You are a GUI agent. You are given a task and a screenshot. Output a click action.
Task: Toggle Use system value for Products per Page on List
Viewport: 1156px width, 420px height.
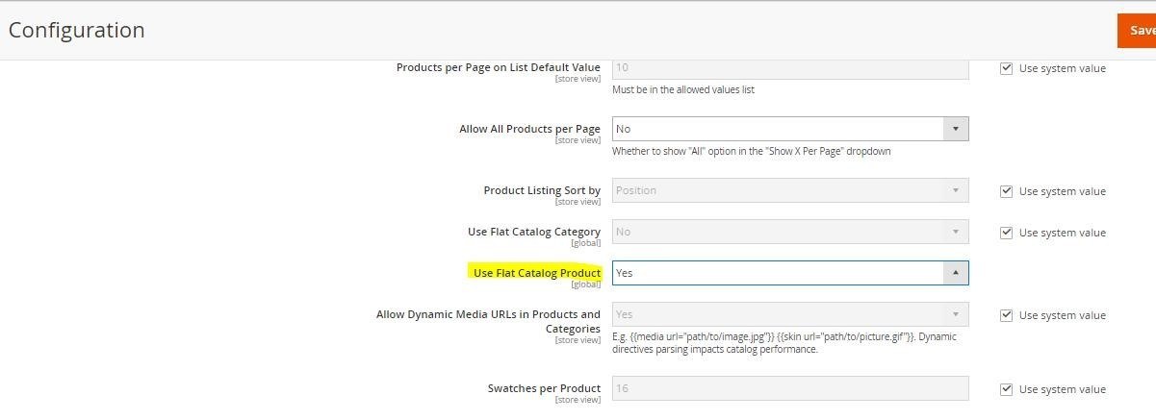coord(1007,68)
